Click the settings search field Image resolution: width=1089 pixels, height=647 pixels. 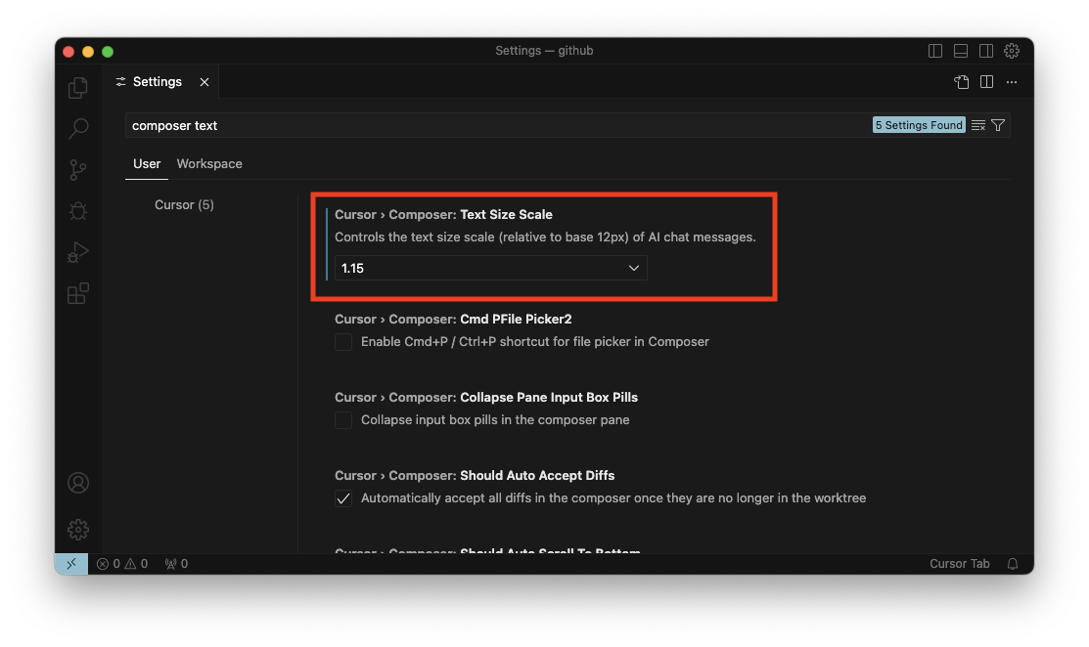click(489, 125)
